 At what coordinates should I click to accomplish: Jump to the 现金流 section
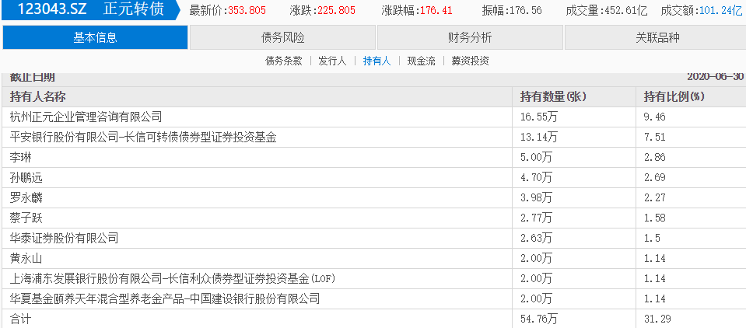[x=422, y=61]
